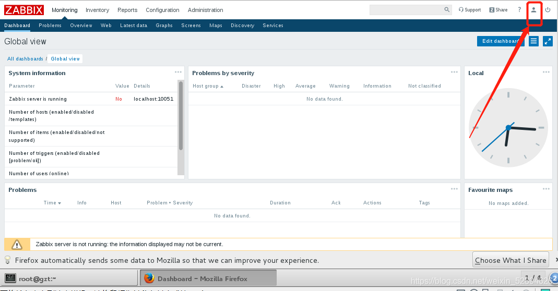
Task: Click the Edit dashboard button
Action: click(x=501, y=41)
